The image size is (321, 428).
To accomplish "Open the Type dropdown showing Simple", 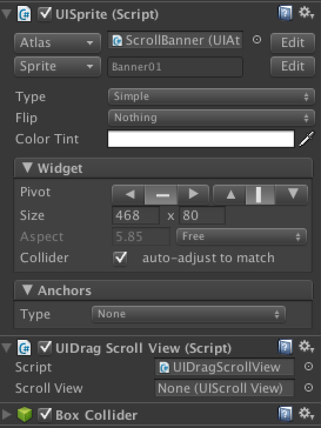I will pyautogui.click(x=212, y=96).
